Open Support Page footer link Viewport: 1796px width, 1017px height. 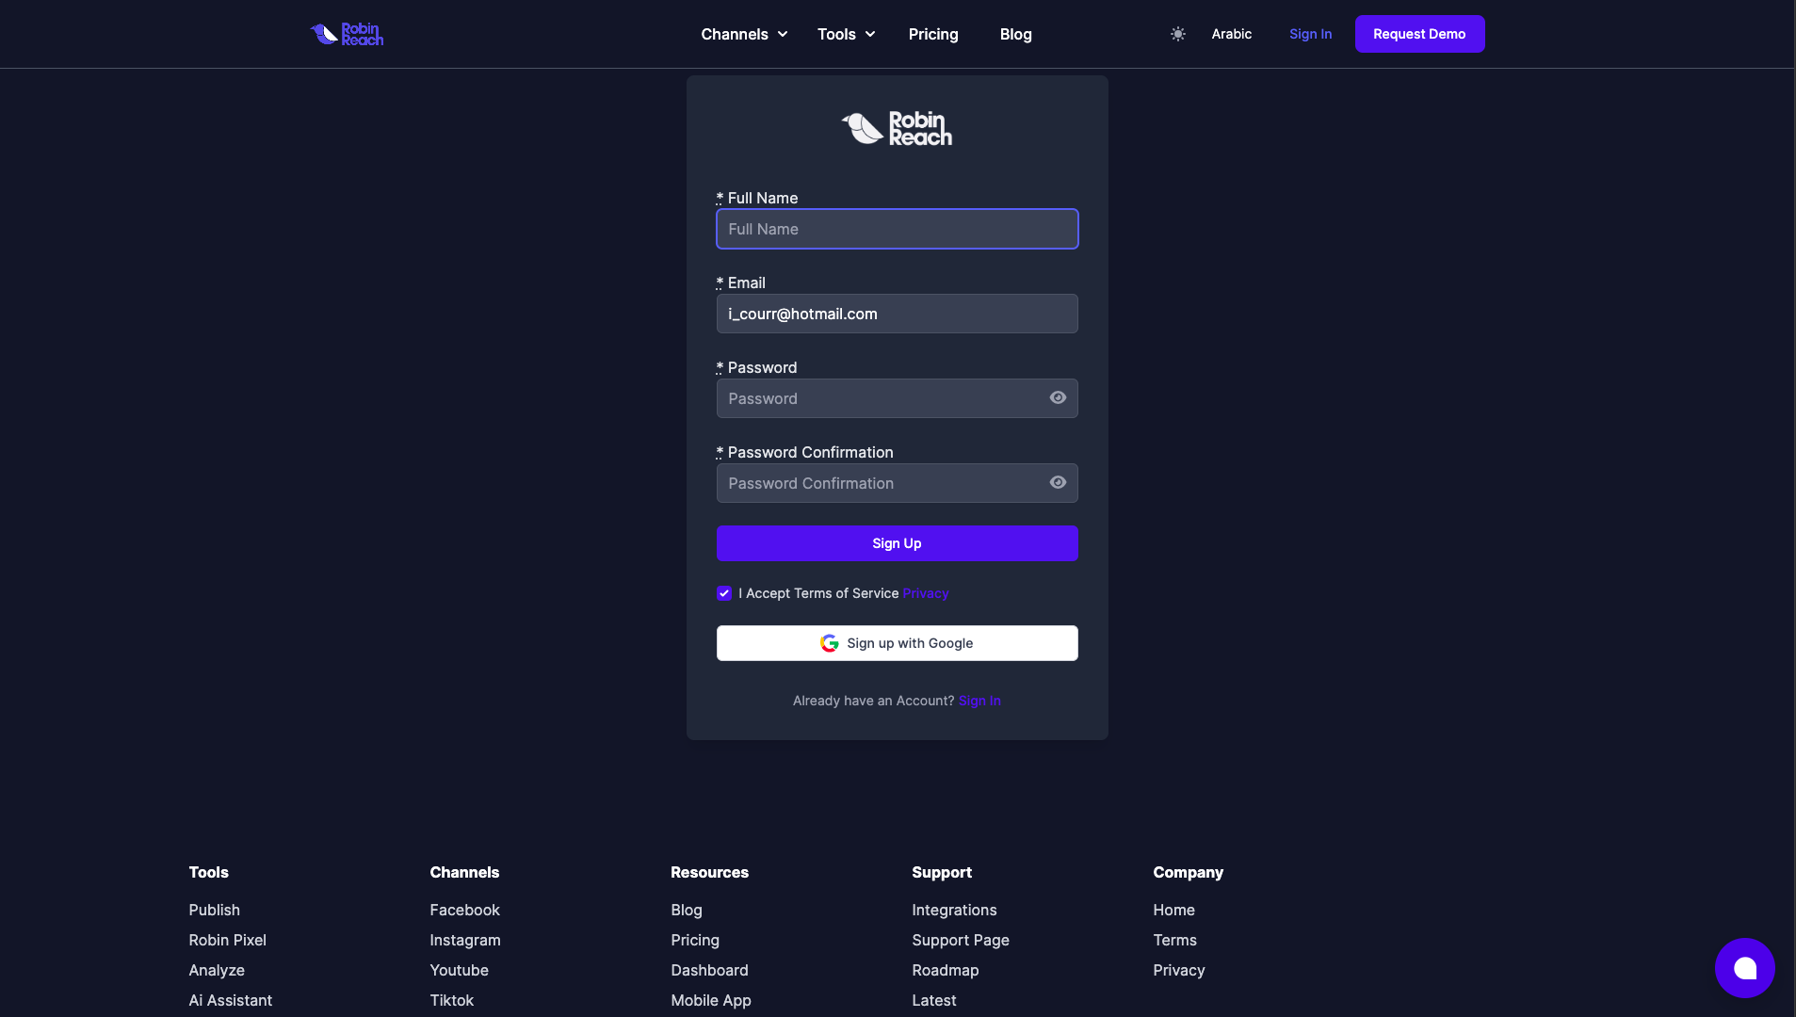[x=961, y=940]
